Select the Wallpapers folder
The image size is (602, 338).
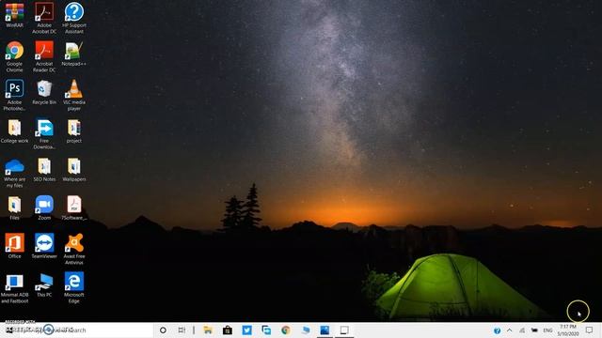point(74,169)
